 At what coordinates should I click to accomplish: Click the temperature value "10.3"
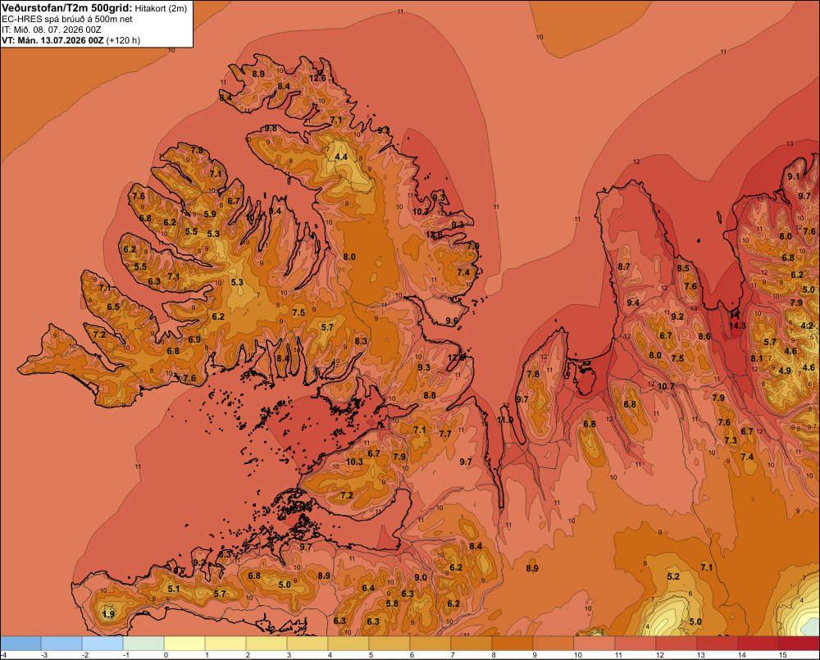(x=354, y=462)
